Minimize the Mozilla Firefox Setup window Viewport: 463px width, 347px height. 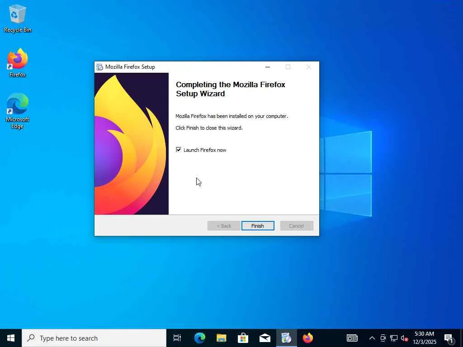click(x=268, y=67)
